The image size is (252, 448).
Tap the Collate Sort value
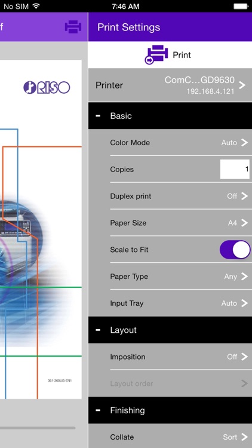230,437
